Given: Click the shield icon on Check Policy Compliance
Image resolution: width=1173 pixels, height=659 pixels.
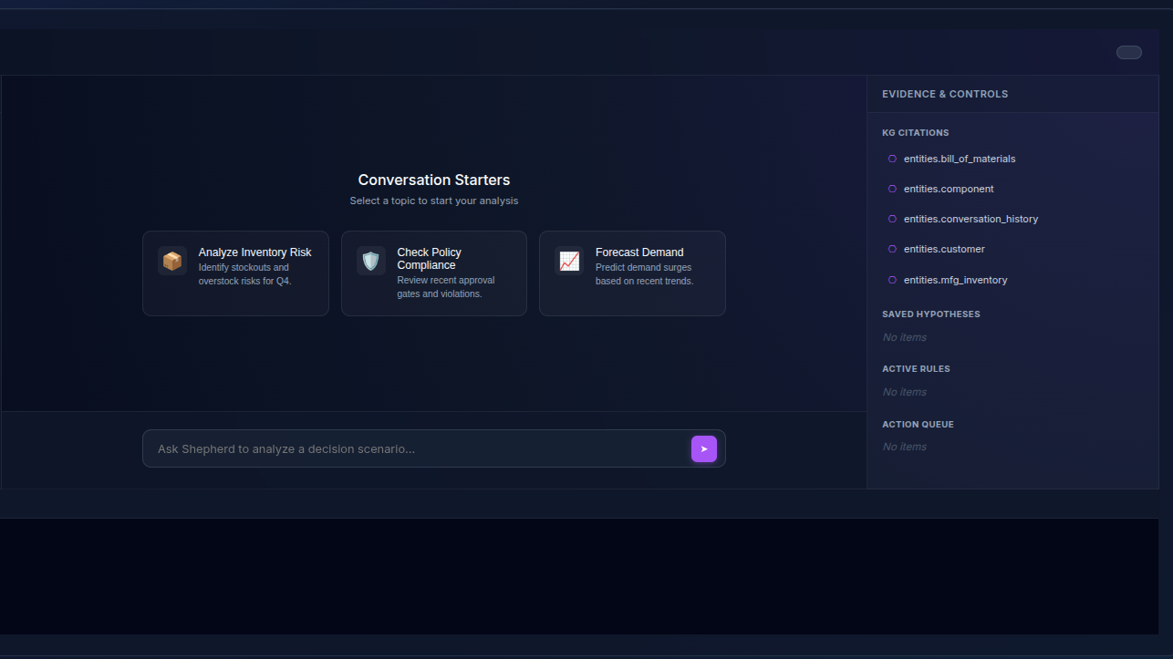Looking at the screenshot, I should coord(370,261).
